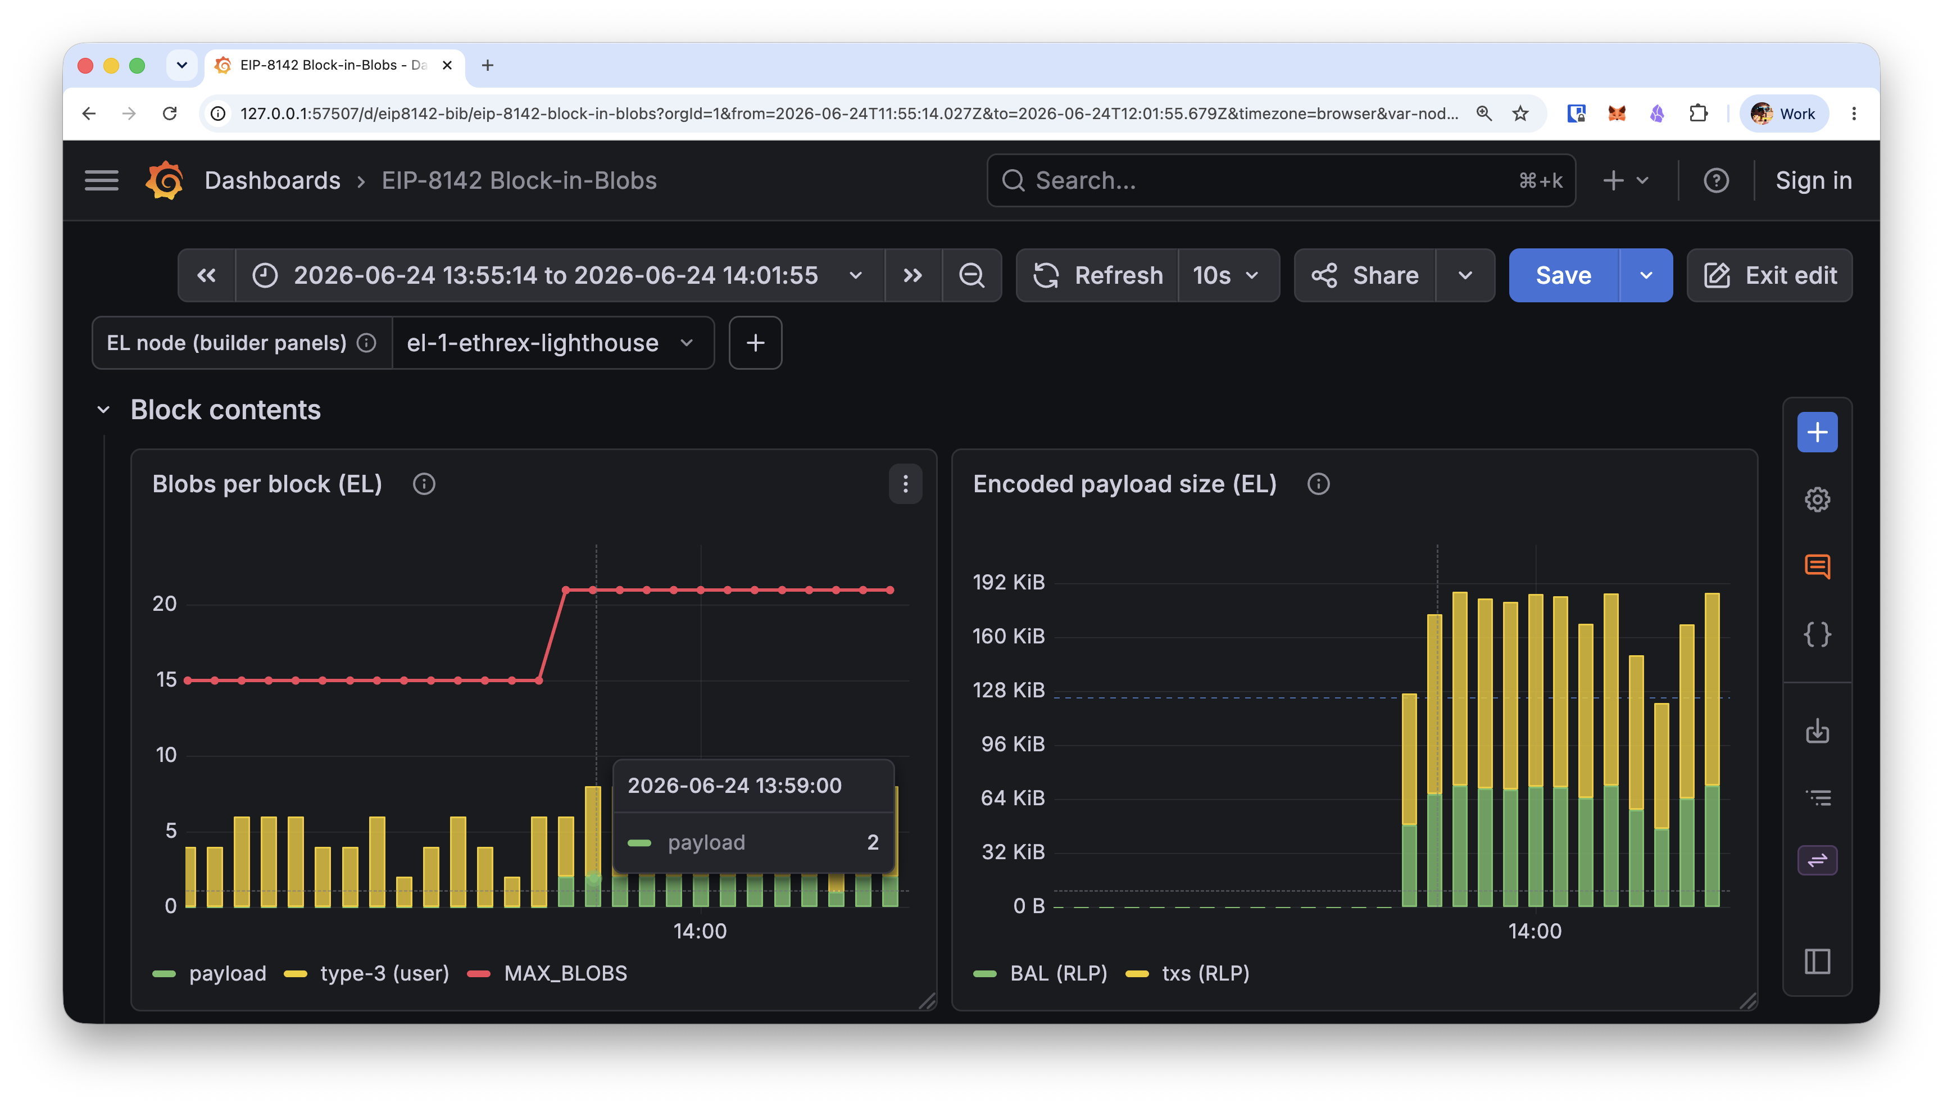Click the browser address bar URL

pyautogui.click(x=849, y=114)
